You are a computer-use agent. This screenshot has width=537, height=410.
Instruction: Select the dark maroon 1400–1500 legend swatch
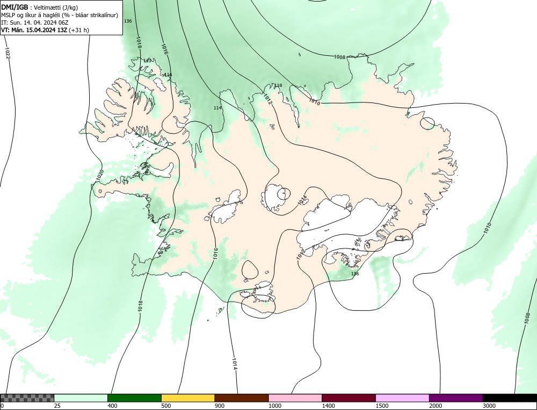tap(349, 398)
